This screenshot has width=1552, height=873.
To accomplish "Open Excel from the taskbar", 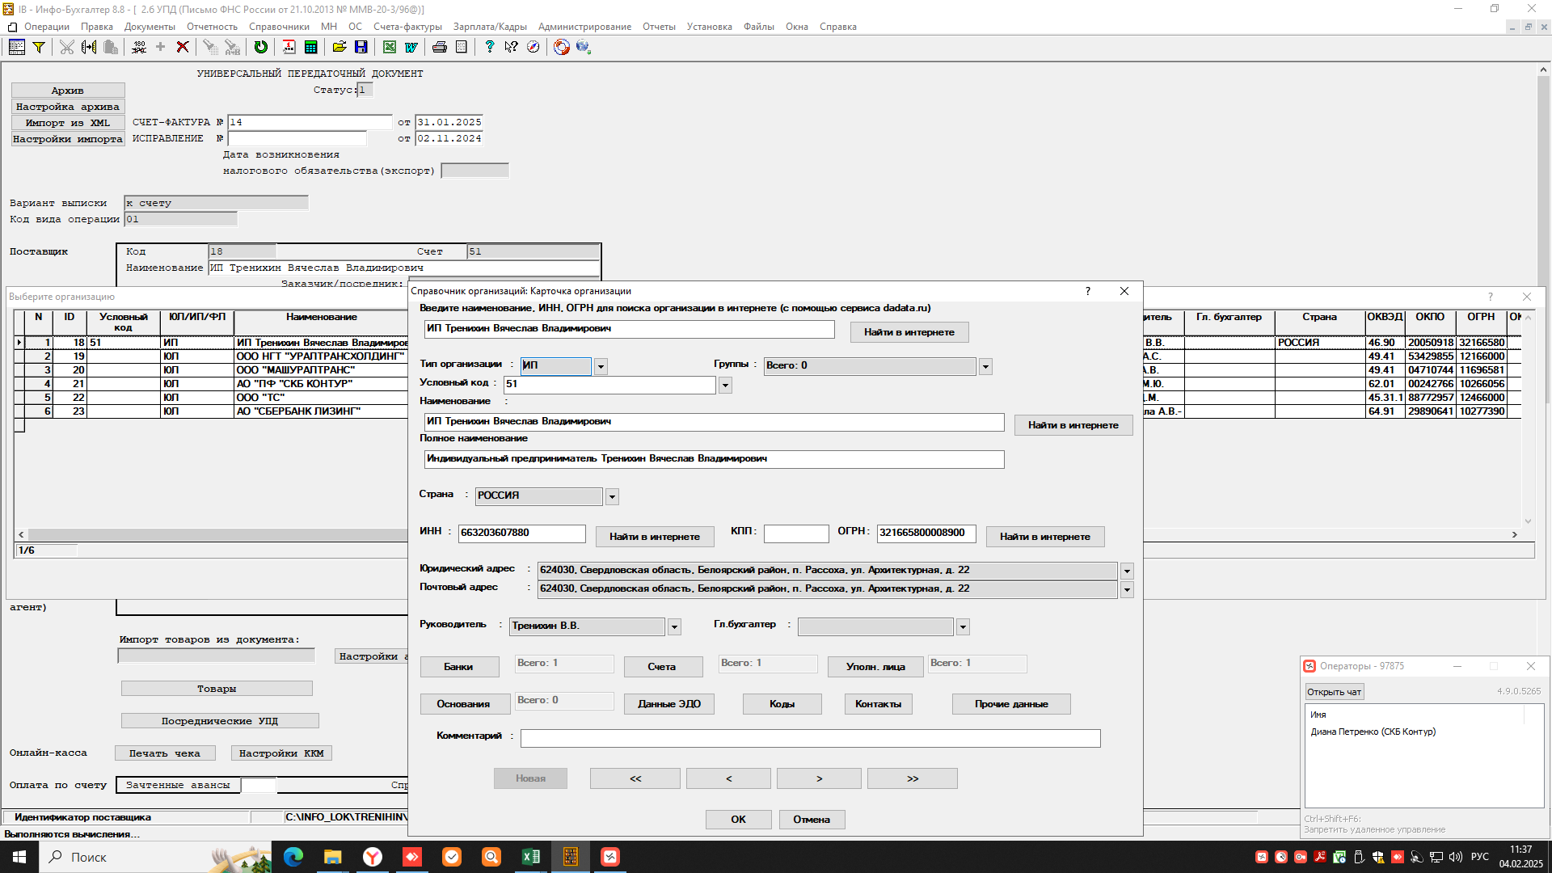I will point(531,857).
